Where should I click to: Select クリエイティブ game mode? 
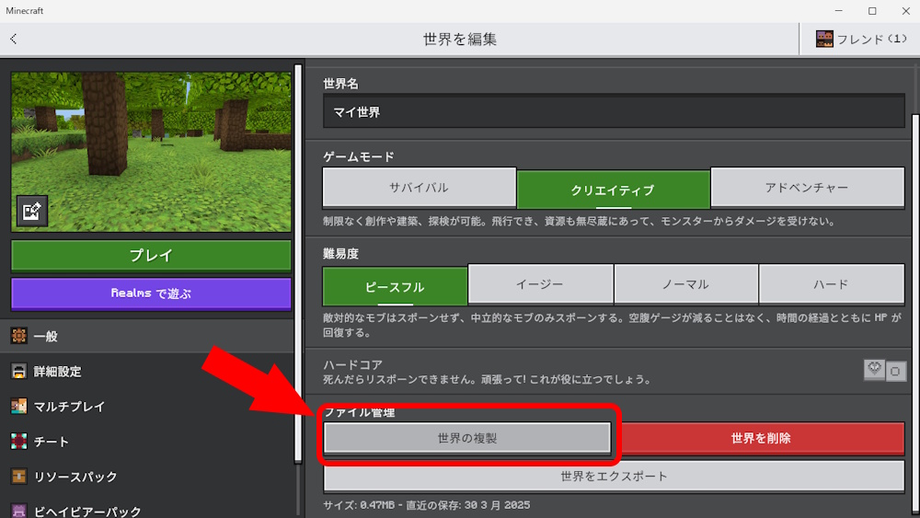coord(613,190)
